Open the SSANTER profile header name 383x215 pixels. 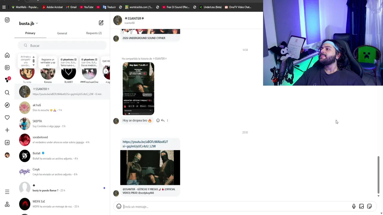click(x=134, y=19)
